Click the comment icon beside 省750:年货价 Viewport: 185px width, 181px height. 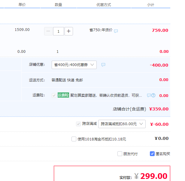tap(116, 31)
